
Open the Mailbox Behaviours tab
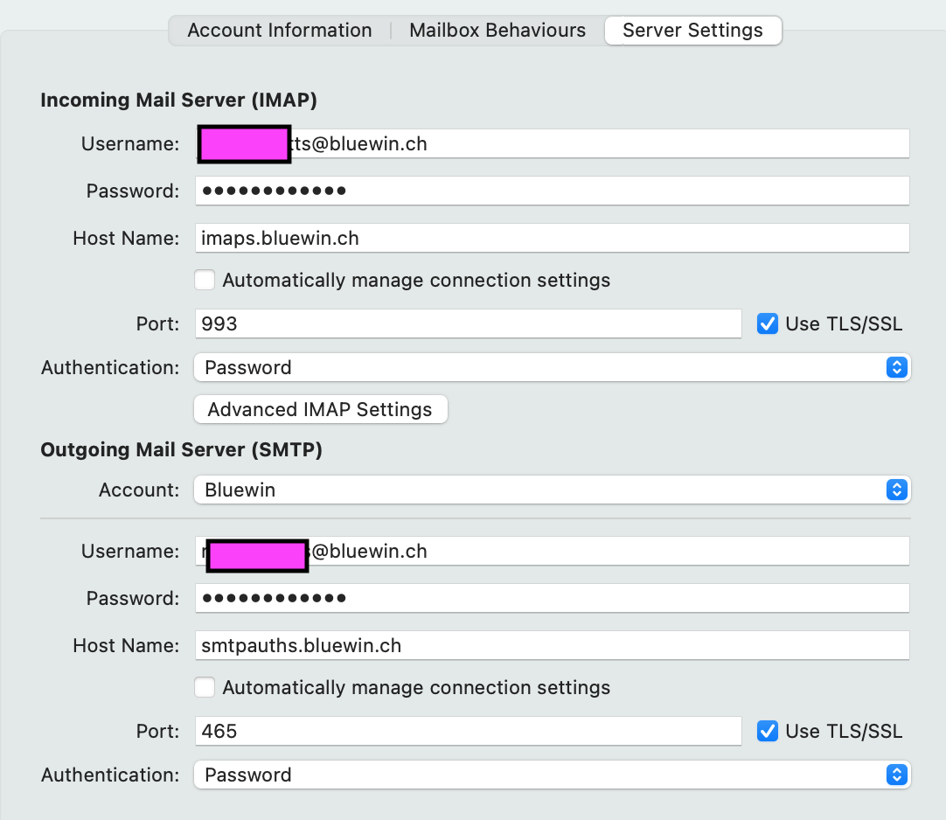[x=497, y=31]
